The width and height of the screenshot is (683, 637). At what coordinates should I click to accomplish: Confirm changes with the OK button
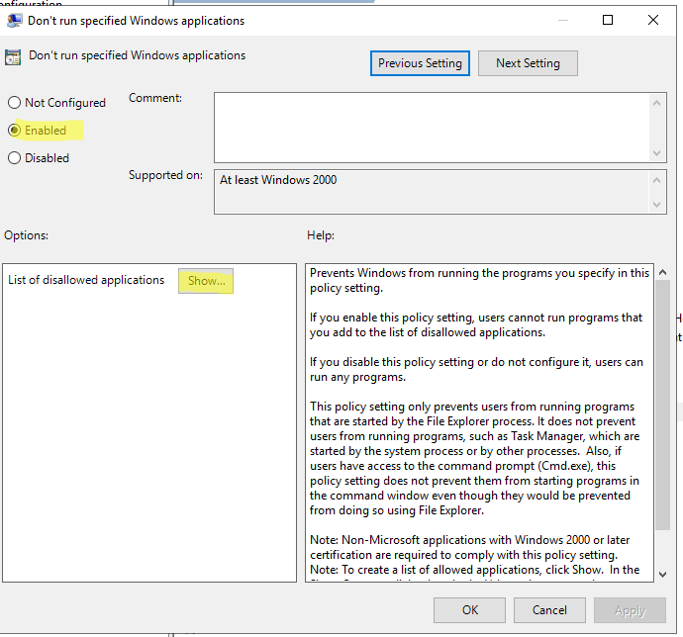pos(470,610)
